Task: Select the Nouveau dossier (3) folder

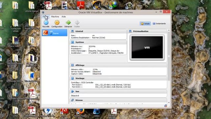Action: [15, 95]
